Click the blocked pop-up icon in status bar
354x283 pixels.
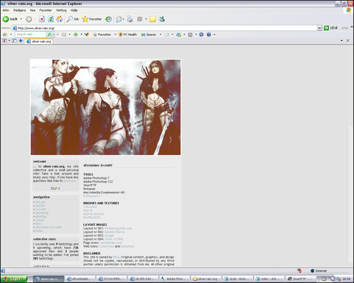pos(299,271)
